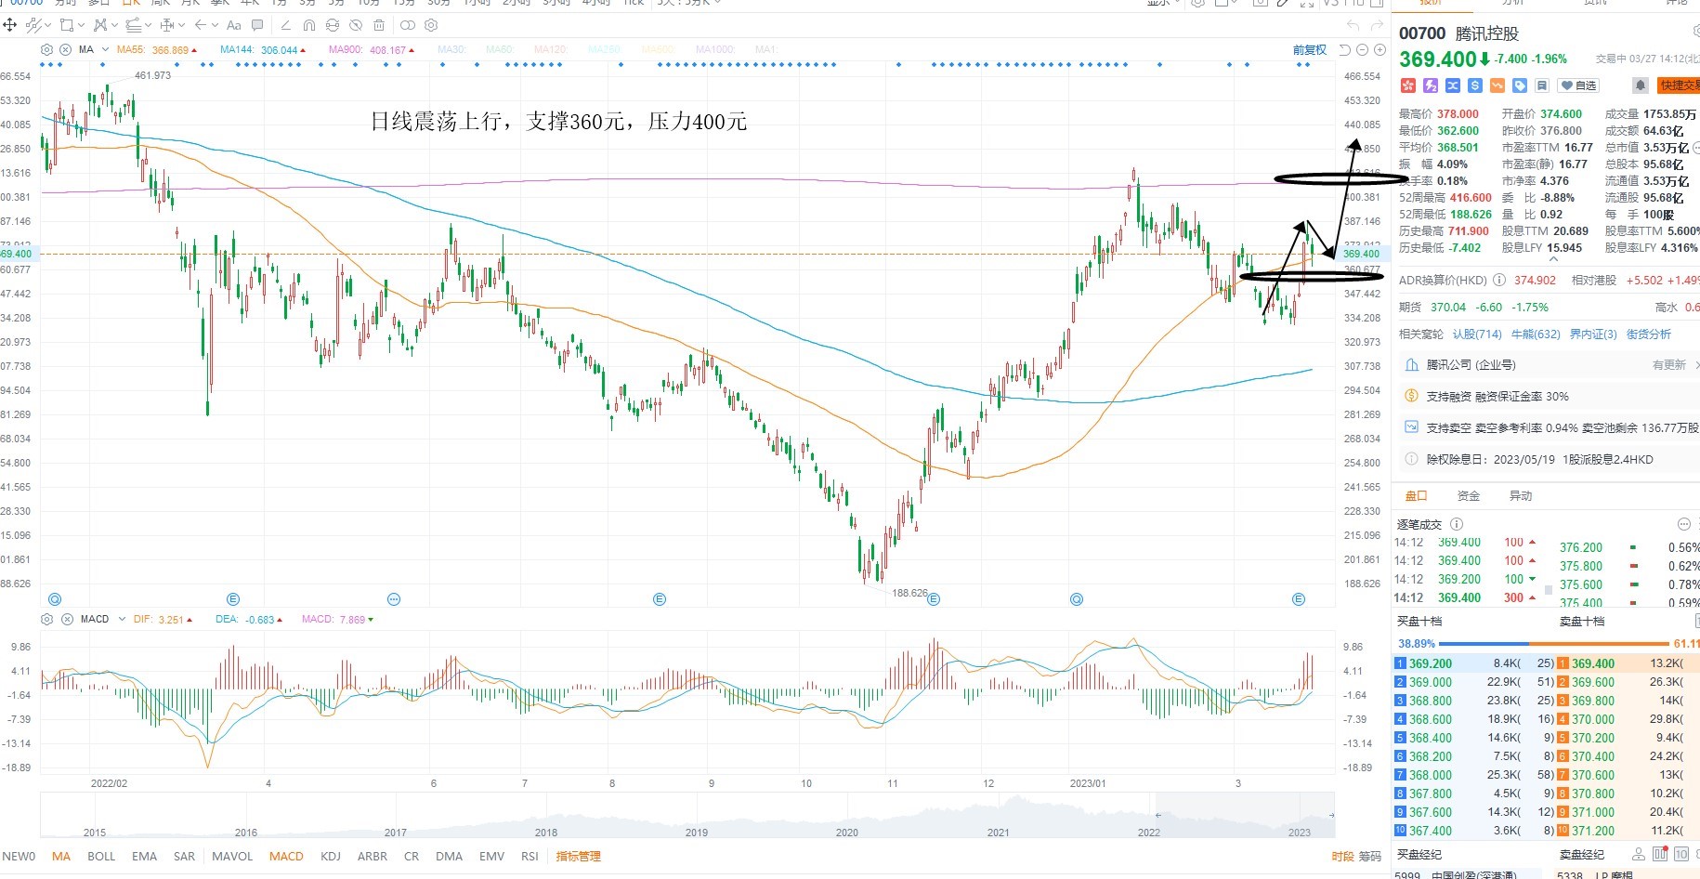This screenshot has height=879, width=1700.
Task: Expand the MA indicator dropdown
Action: [x=105, y=49]
